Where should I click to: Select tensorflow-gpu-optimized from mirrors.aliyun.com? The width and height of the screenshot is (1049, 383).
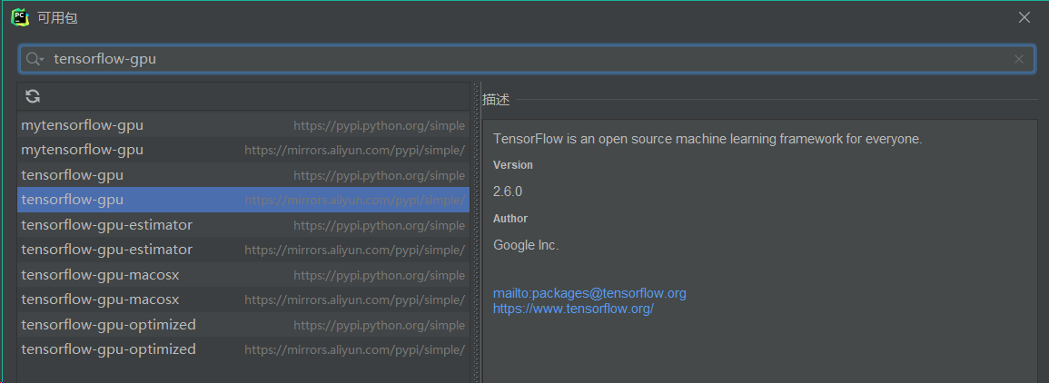pos(242,349)
